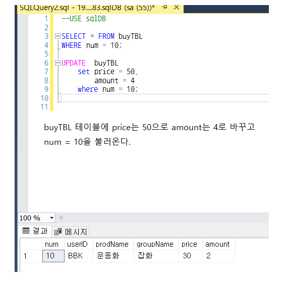Click 'set' keyword on line 7
Image resolution: width=286 pixels, height=281 pixels.
coord(84,72)
